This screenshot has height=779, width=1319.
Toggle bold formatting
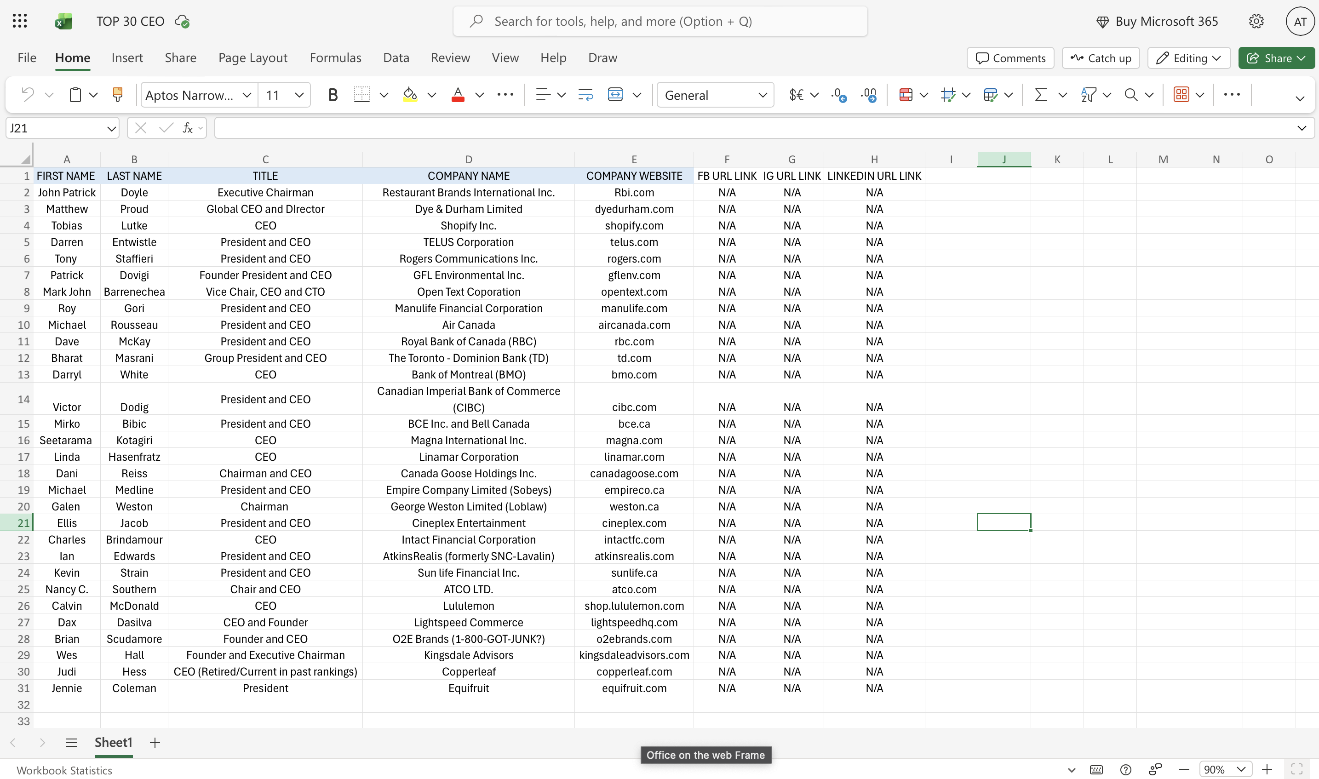332,95
